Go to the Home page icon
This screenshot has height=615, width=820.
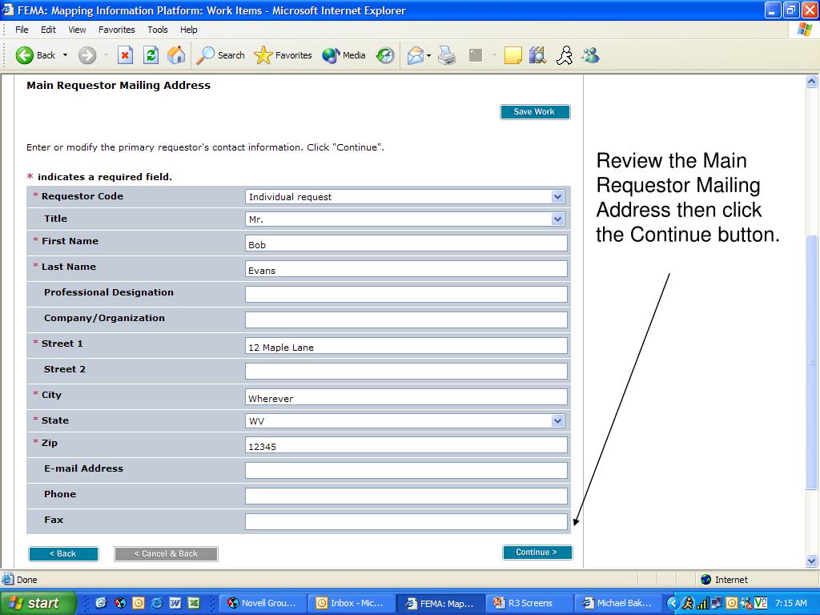[x=176, y=55]
